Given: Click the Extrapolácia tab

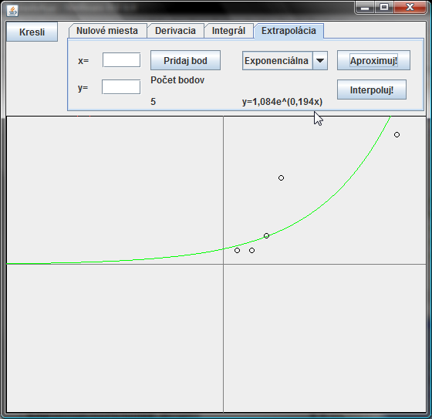Looking at the screenshot, I should 289,31.
